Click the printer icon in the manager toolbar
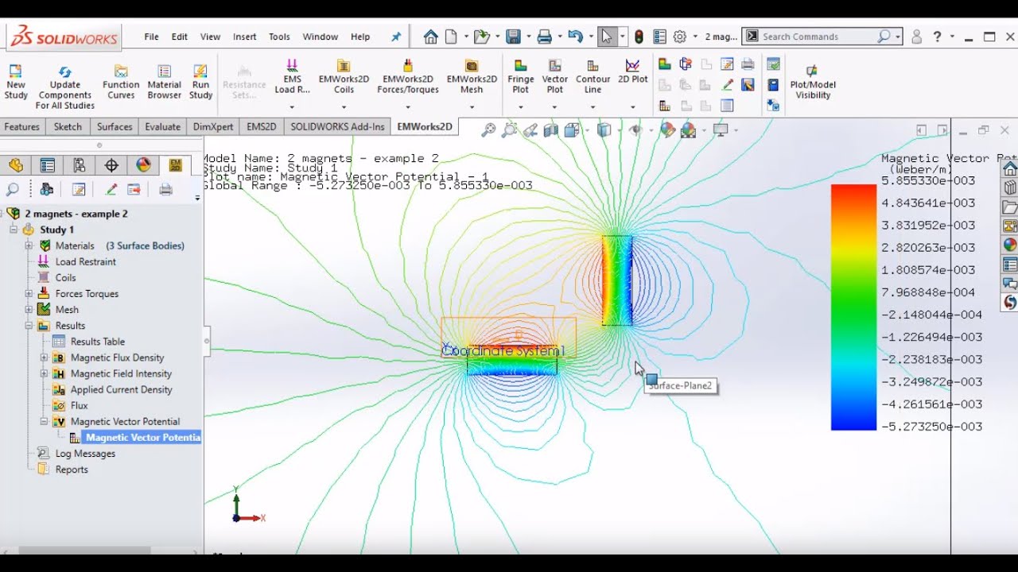Viewport: 1018px width, 572px height. [165, 189]
